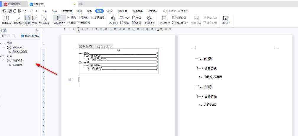This screenshot has width=298, height=136.
Task: Select 多页 multiple pages view
Action: pyautogui.click(x=137, y=23)
